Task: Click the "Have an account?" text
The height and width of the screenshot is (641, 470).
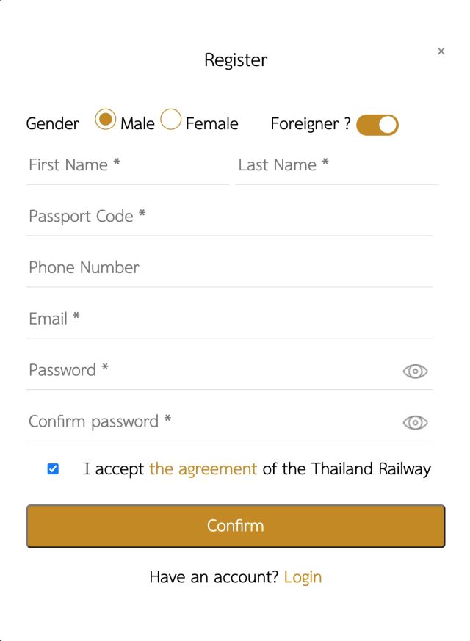Action: point(214,577)
